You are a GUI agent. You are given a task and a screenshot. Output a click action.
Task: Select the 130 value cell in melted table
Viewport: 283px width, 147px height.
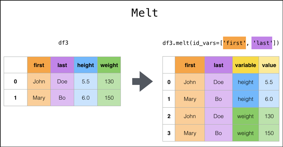269,116
